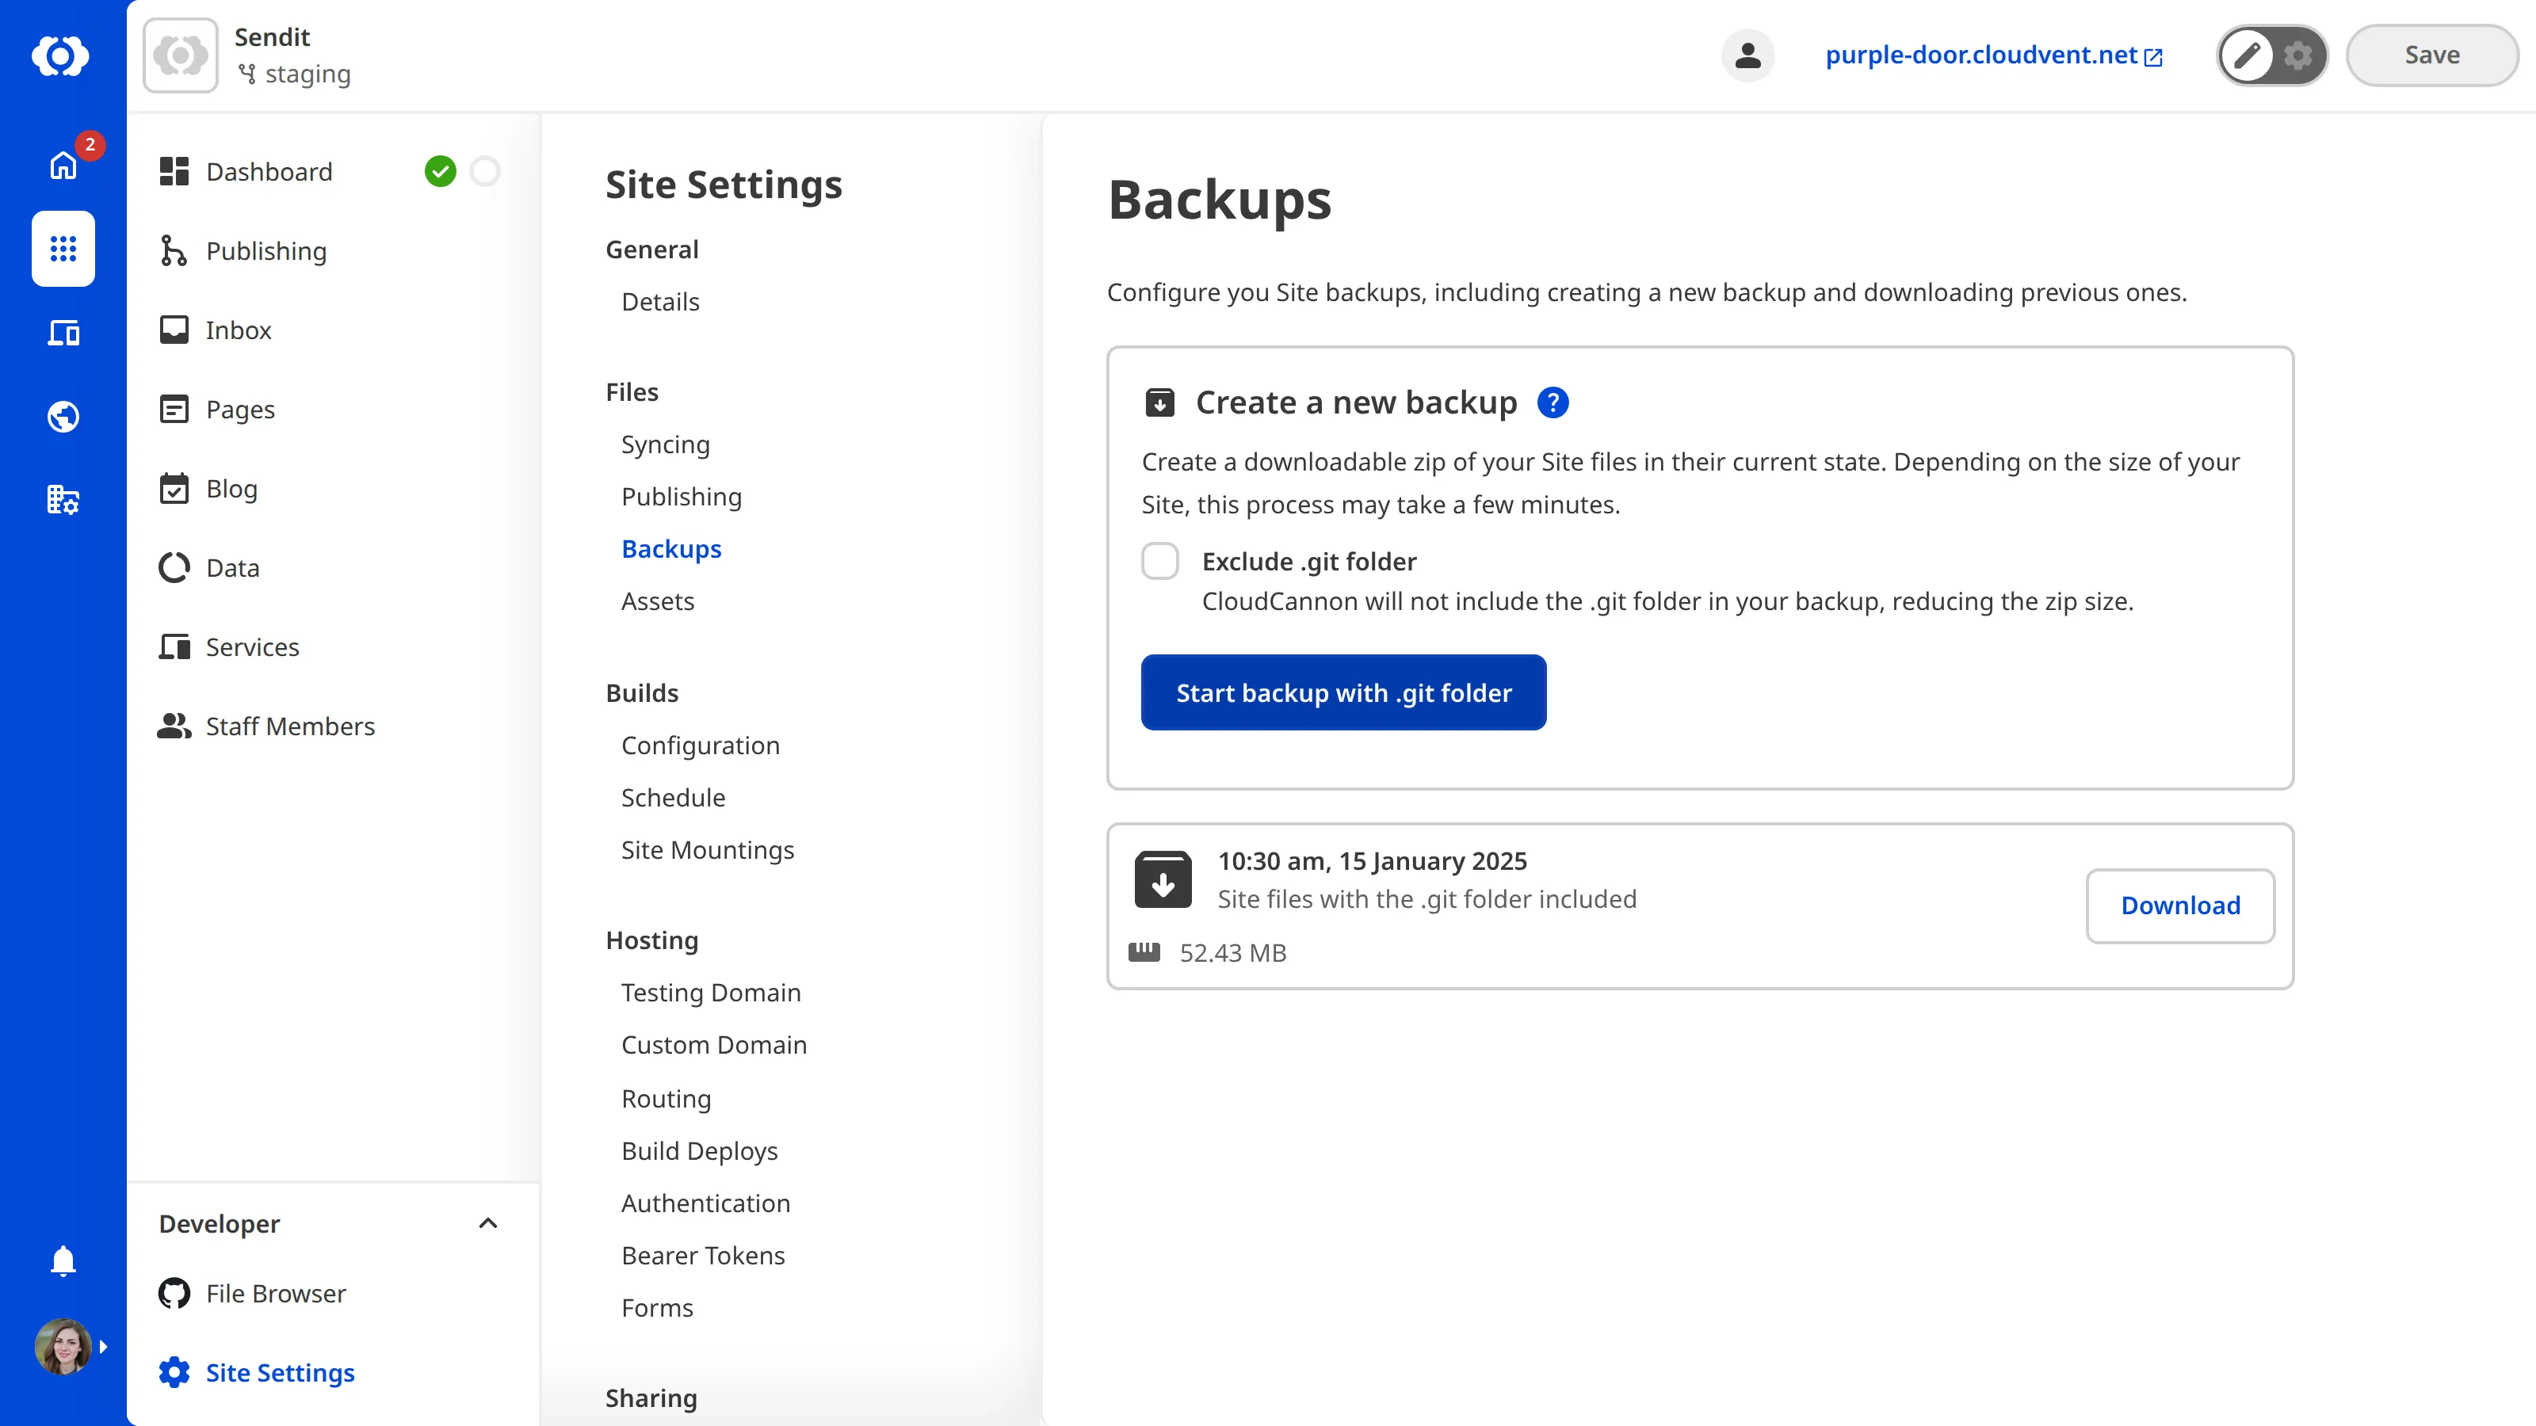Open the globe icon in blue sidebar
The width and height of the screenshot is (2536, 1426).
(x=62, y=415)
